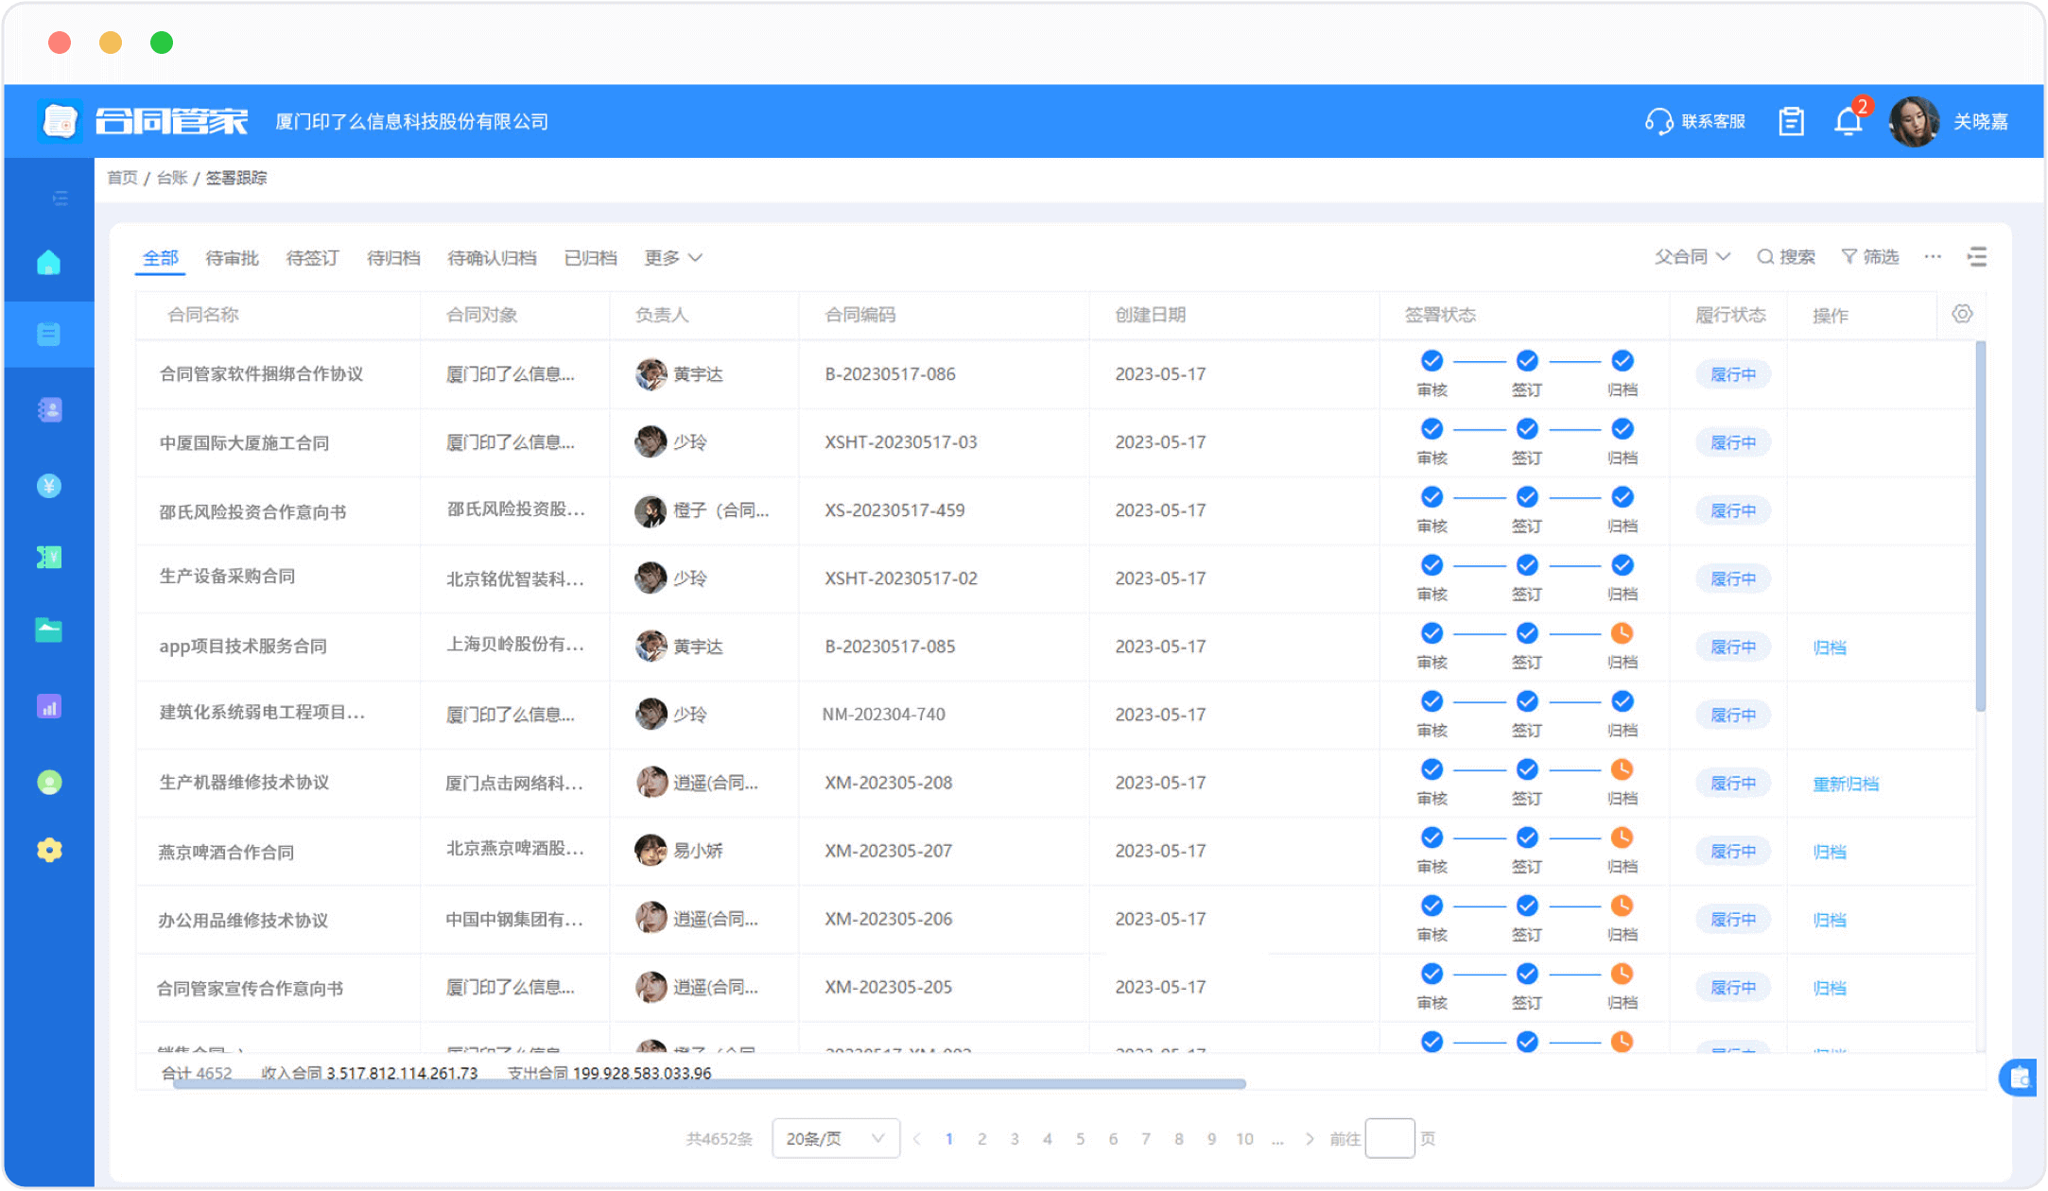Open the statistics chart icon in sidebar

tap(49, 706)
